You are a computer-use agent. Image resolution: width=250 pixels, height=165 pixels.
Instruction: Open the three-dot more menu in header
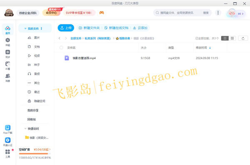218,12
